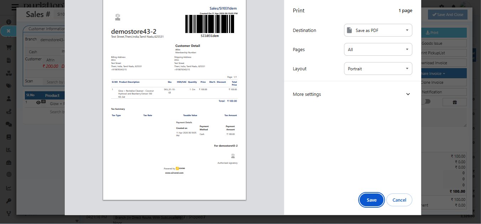Click the globe icon in the sidebar
481x224 pixels.
coord(9,174)
